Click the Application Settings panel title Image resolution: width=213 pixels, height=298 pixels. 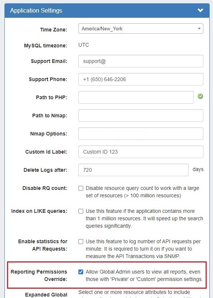36,10
